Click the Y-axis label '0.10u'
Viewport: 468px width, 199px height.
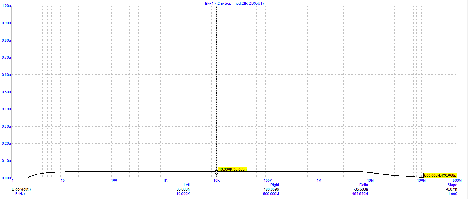tap(6, 161)
